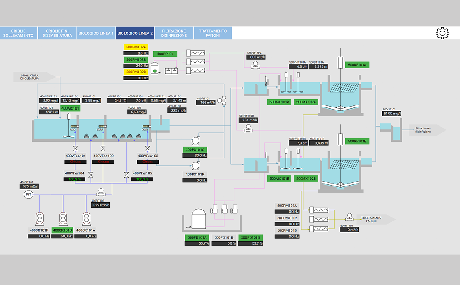460x285 pixels.
Task: Click the green 500RF101A clarifier label
Action: (x=357, y=65)
